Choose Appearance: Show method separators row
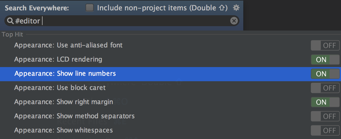Screen dimensions: 341x139 (74, 116)
